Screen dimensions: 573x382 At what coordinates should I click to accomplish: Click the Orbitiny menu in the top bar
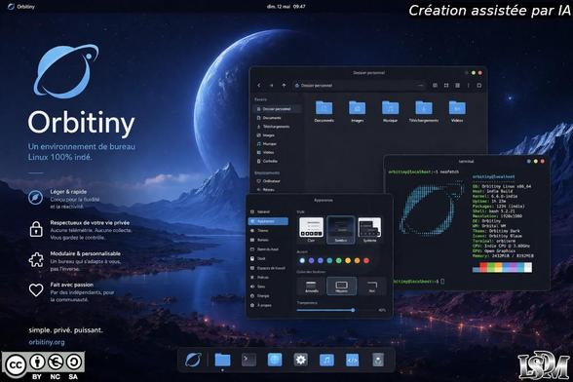(x=21, y=6)
